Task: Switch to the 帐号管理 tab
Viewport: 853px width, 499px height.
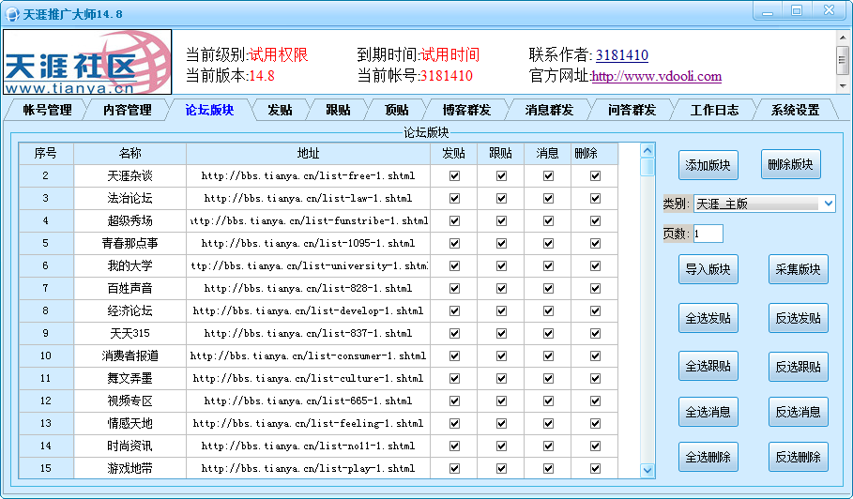Action: click(47, 110)
